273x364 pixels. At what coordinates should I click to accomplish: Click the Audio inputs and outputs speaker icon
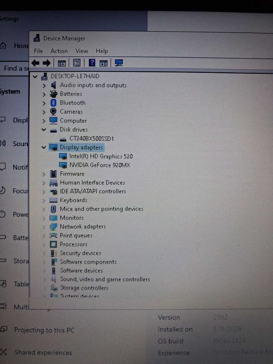tap(54, 85)
